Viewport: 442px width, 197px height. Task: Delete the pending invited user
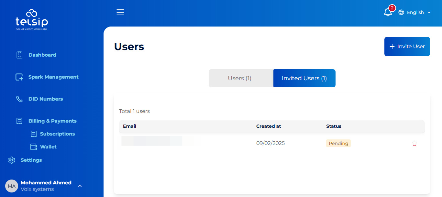pyautogui.click(x=414, y=143)
